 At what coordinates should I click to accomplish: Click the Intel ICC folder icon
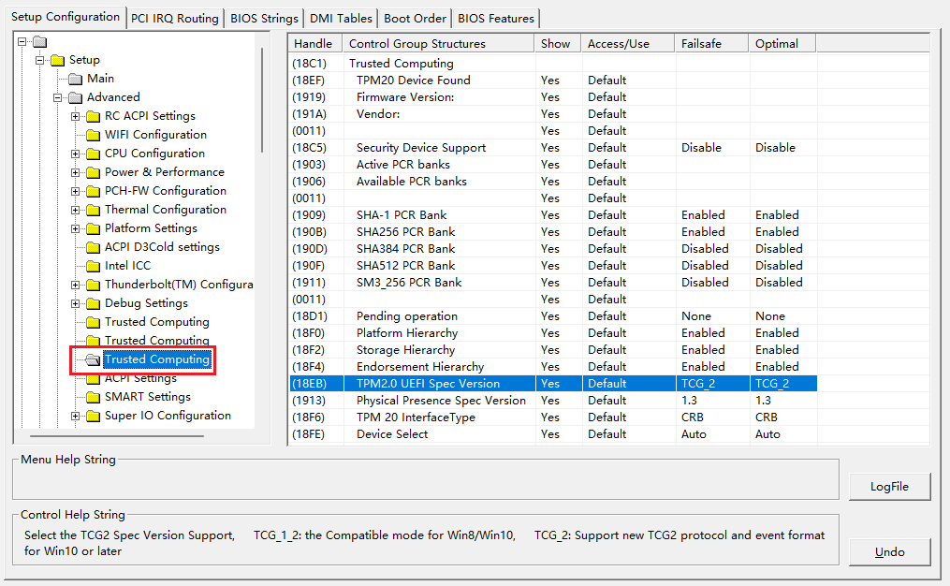(x=93, y=265)
